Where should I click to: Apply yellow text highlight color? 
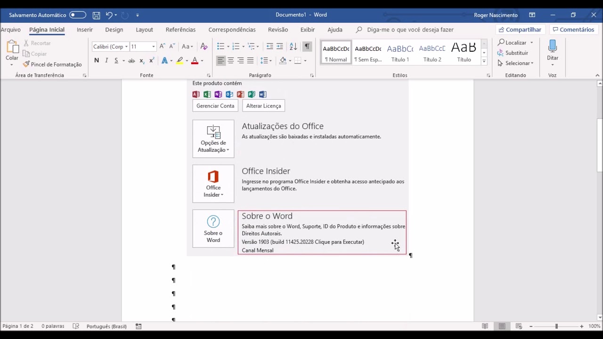179,61
